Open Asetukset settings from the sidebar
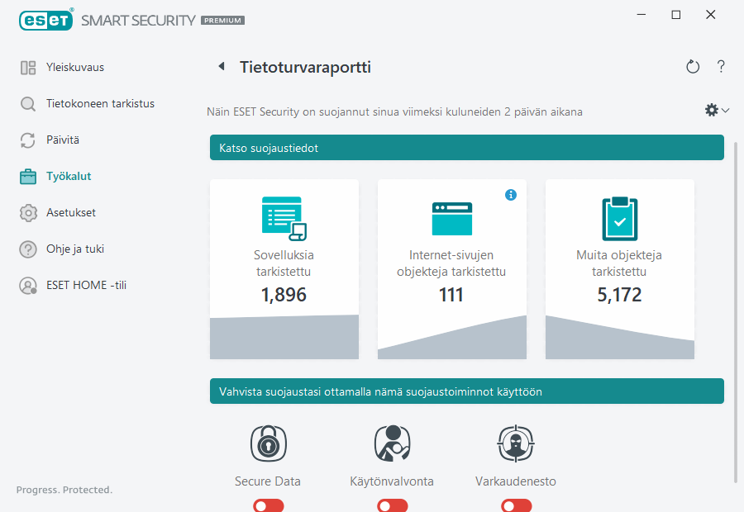The width and height of the screenshot is (744, 512). click(71, 212)
